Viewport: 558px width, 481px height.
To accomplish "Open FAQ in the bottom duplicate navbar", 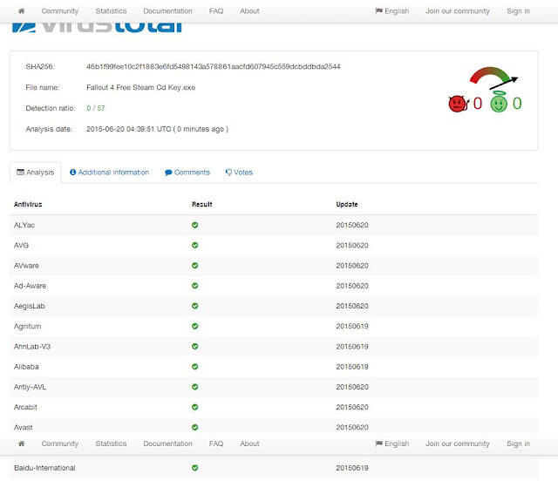I will pos(216,444).
